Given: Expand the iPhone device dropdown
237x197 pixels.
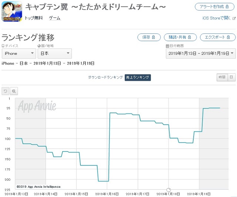Looking at the screenshot, I should (19, 53).
